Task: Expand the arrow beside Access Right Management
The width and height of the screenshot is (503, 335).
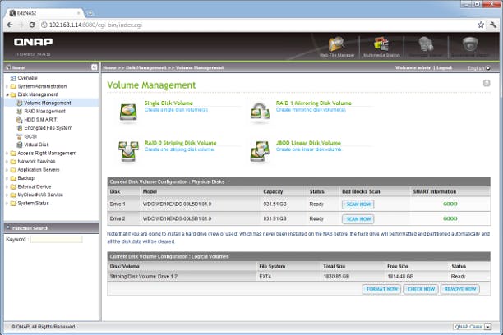Action: pyautogui.click(x=7, y=153)
